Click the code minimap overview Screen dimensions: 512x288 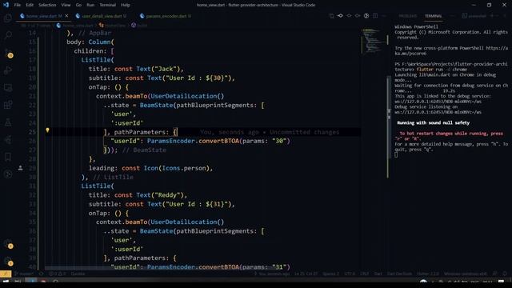(x=374, y=41)
